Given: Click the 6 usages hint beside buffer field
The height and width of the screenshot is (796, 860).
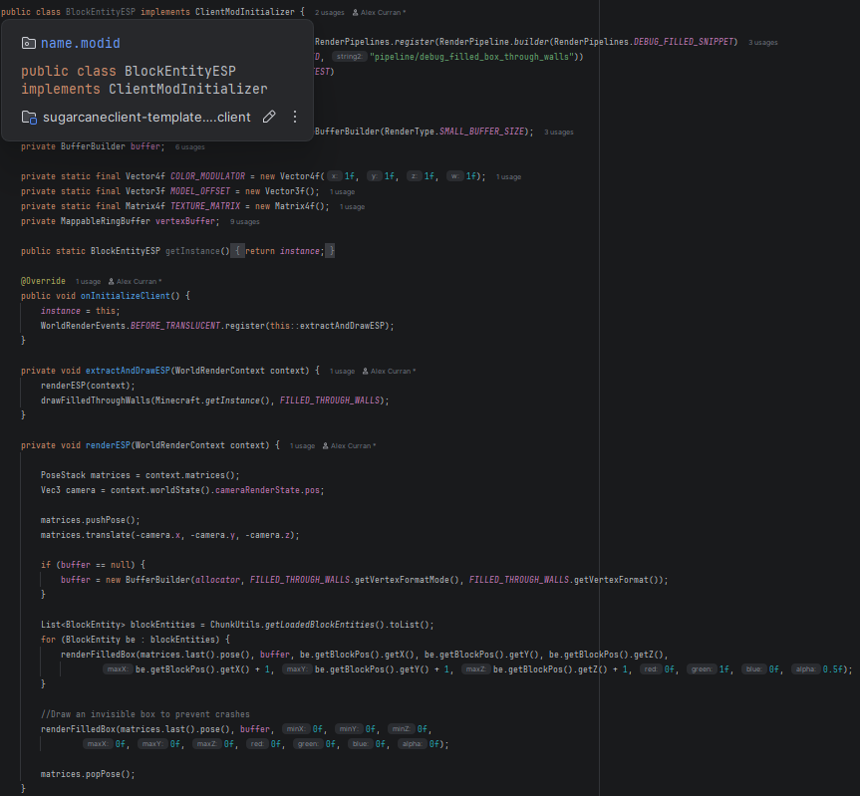Looking at the screenshot, I should tap(190, 146).
